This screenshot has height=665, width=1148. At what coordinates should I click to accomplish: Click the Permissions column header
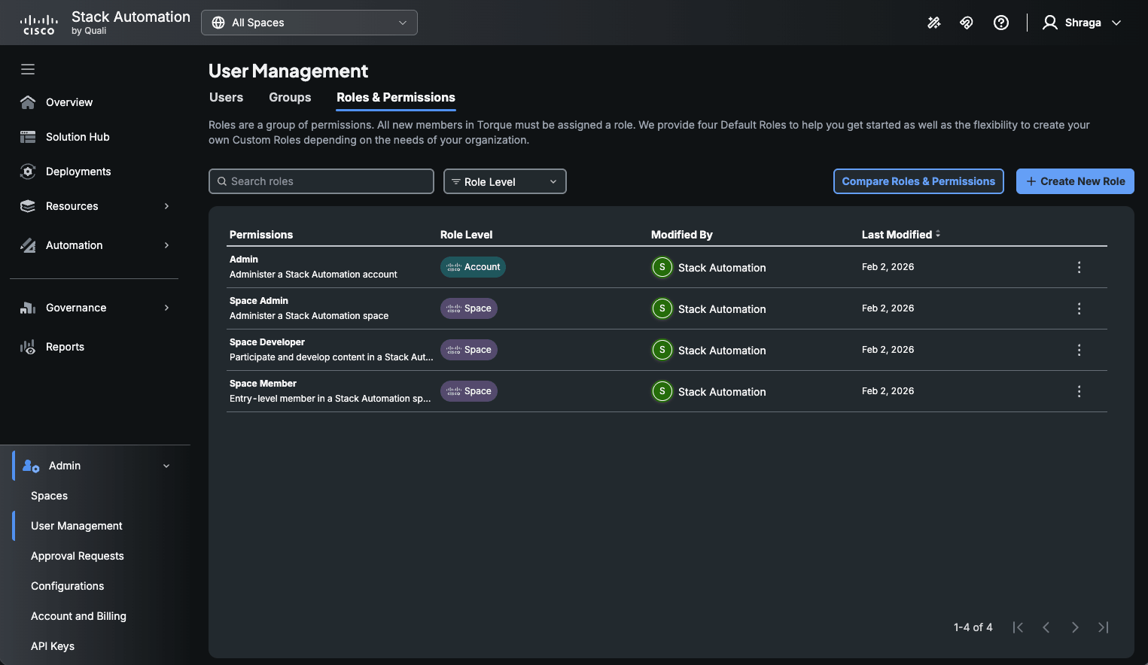point(261,235)
